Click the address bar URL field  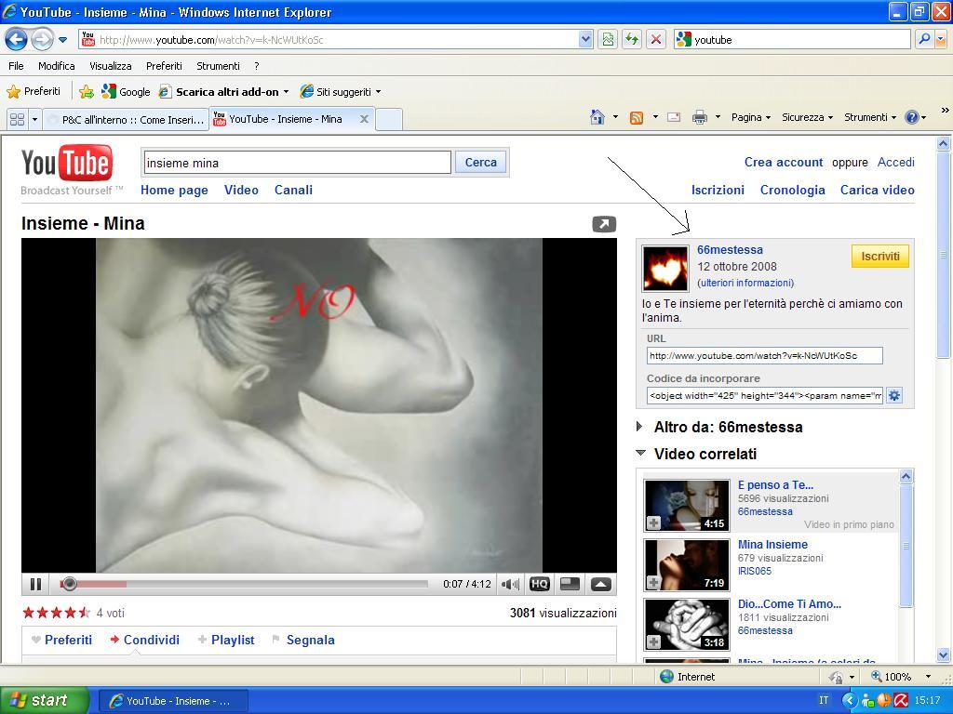[x=329, y=40]
